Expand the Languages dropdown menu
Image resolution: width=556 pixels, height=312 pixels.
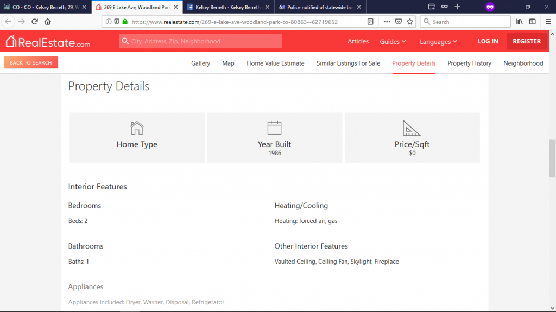pos(438,42)
